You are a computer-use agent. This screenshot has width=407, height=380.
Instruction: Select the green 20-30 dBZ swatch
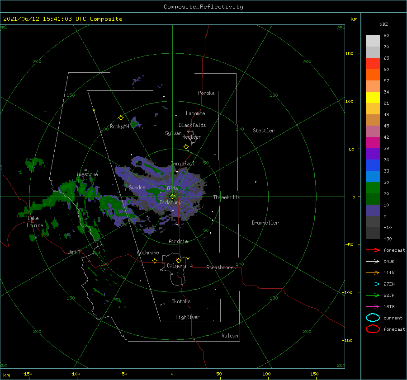pyautogui.click(x=373, y=188)
